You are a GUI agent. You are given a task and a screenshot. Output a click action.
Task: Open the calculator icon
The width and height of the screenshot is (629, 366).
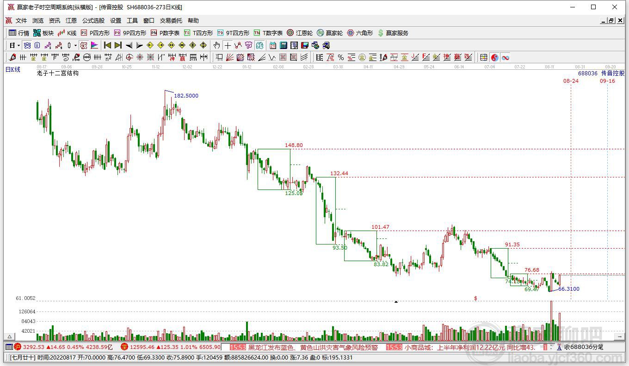[x=284, y=45]
